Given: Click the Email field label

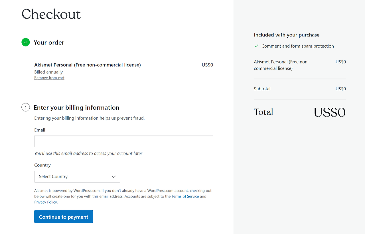Looking at the screenshot, I should 40,130.
